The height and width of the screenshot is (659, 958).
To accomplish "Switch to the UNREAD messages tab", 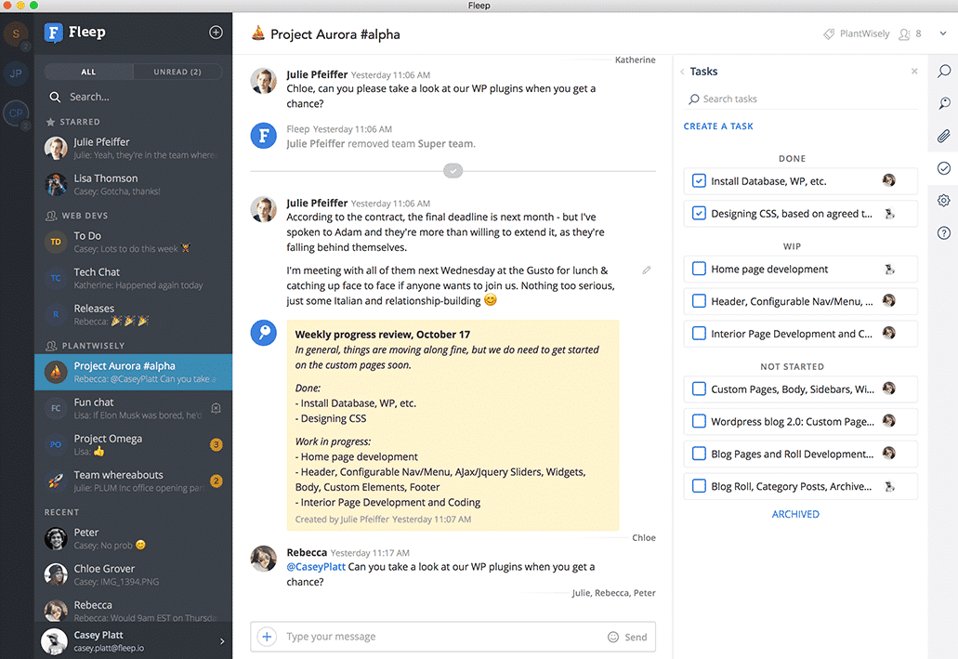I will pos(177,71).
